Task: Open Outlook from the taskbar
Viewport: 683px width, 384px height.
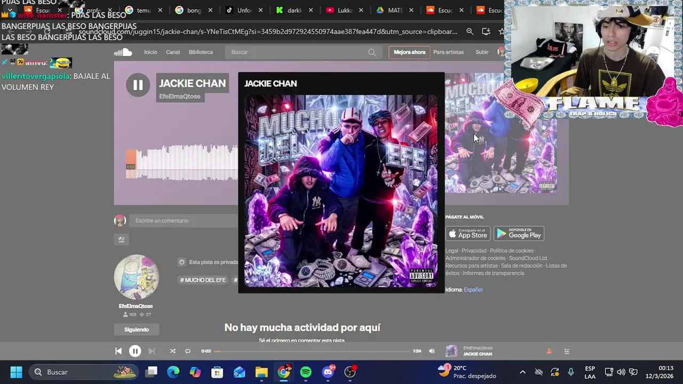Action: click(x=239, y=372)
